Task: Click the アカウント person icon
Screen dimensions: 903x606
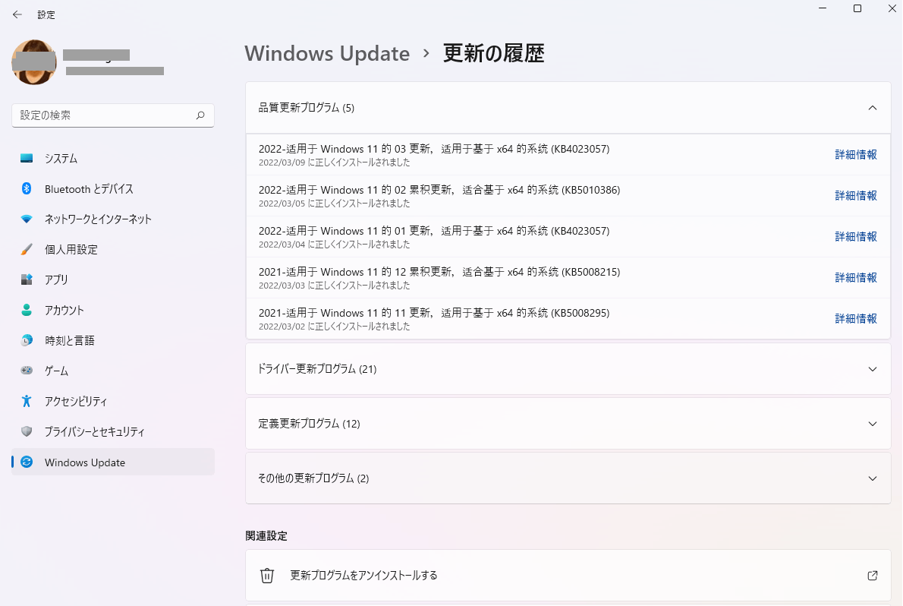Action: 27,310
